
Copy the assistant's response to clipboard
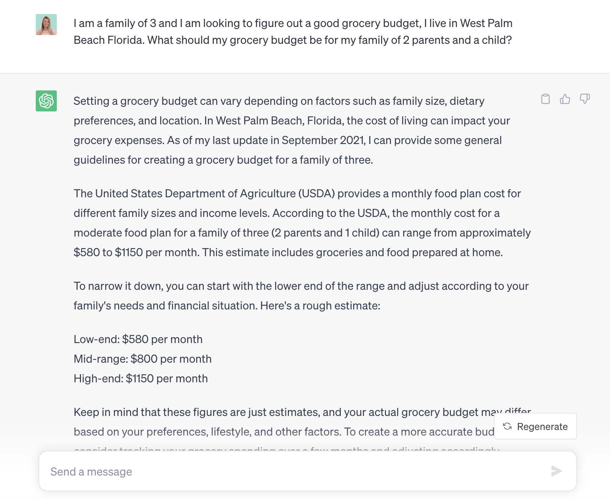click(x=545, y=100)
